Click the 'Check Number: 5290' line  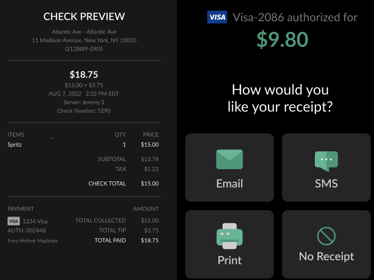[x=84, y=111]
